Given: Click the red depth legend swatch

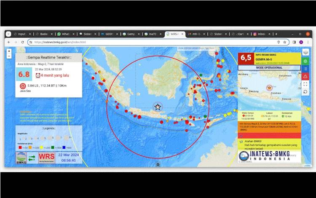Looking at the screenshot, I should [20, 147].
